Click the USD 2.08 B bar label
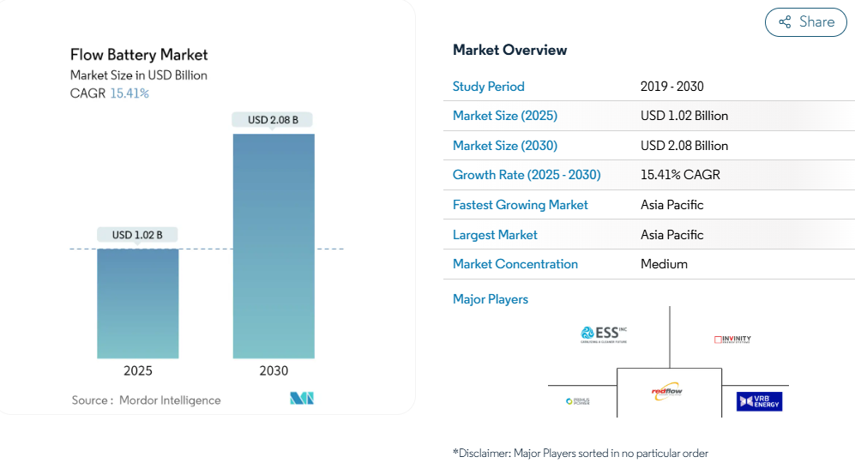The height and width of the screenshot is (469, 855). tap(273, 120)
